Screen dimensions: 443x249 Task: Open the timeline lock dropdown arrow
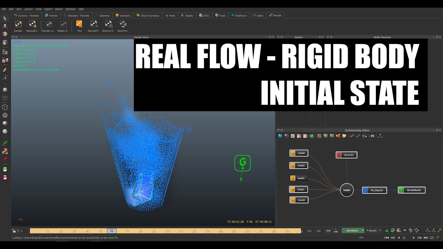tap(18, 231)
